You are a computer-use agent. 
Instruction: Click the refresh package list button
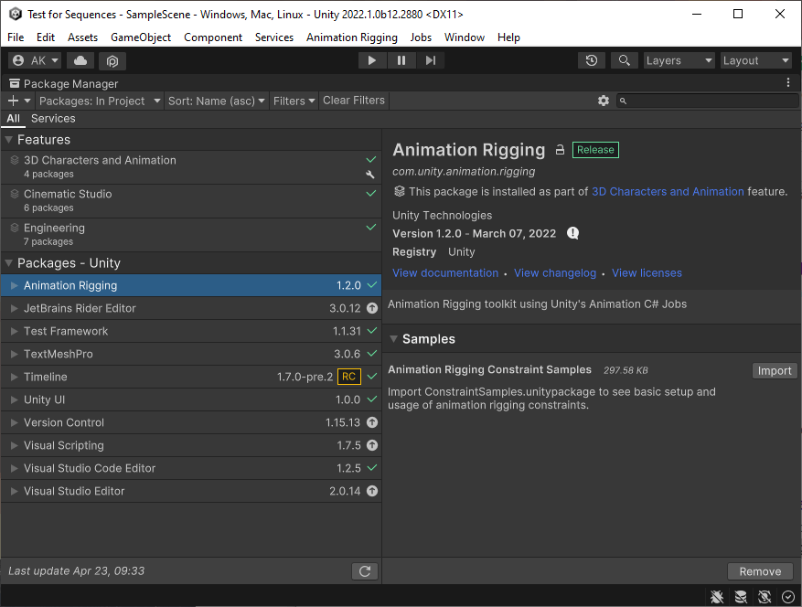click(364, 571)
